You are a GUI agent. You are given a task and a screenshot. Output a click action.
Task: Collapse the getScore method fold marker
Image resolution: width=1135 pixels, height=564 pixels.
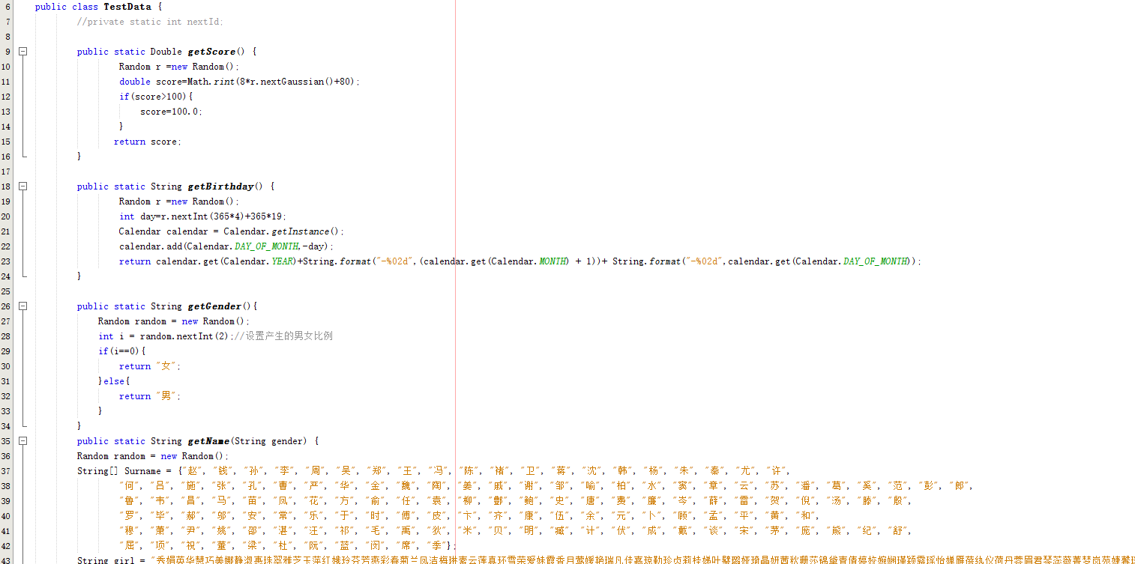tap(23, 52)
